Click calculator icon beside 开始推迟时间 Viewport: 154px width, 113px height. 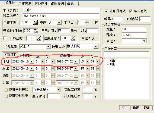click(x=36, y=31)
